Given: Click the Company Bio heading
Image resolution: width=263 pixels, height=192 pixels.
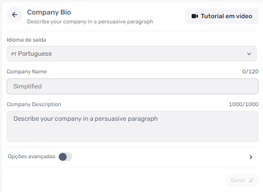Looking at the screenshot, I should click(x=49, y=12).
